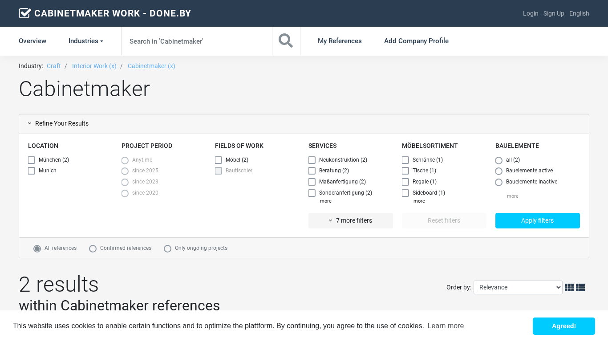Screen dimensions: 608x342
Task: Tick the Möbel fields of work checkbox
Action: click(x=219, y=160)
